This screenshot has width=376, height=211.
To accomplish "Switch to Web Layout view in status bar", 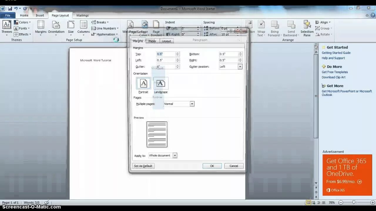I will click(318, 203).
